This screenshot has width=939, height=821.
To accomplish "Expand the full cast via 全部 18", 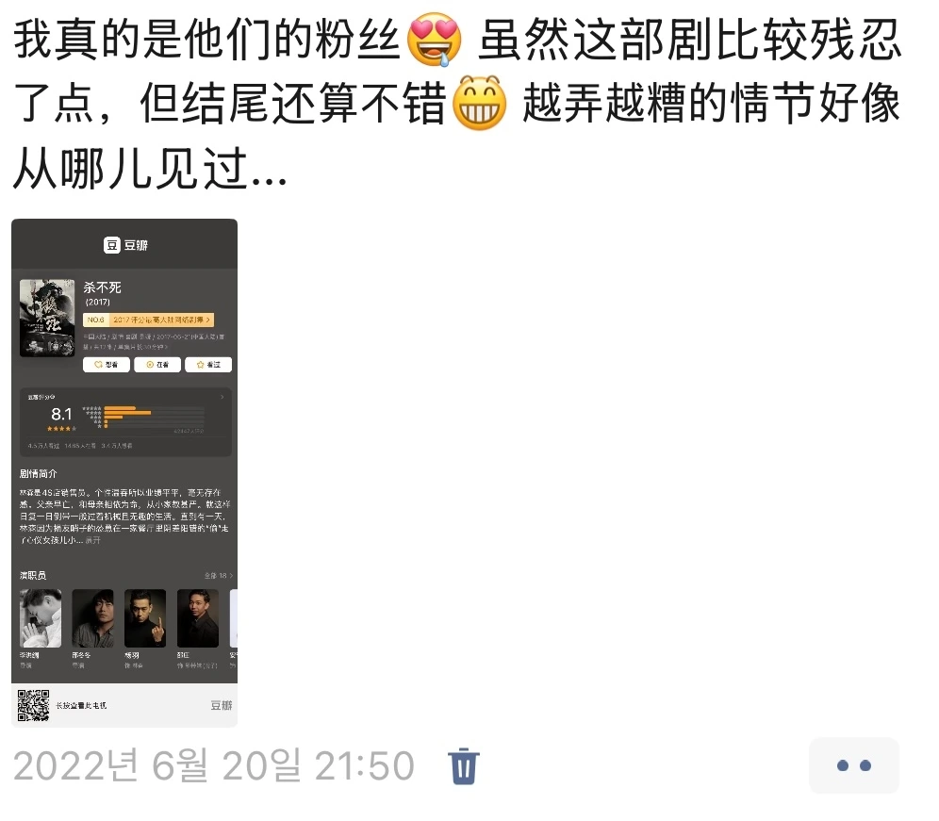I will point(218,576).
